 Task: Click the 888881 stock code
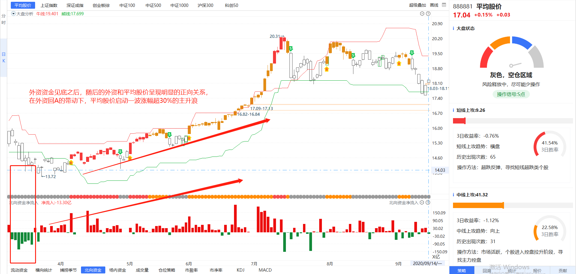tap(463, 6)
